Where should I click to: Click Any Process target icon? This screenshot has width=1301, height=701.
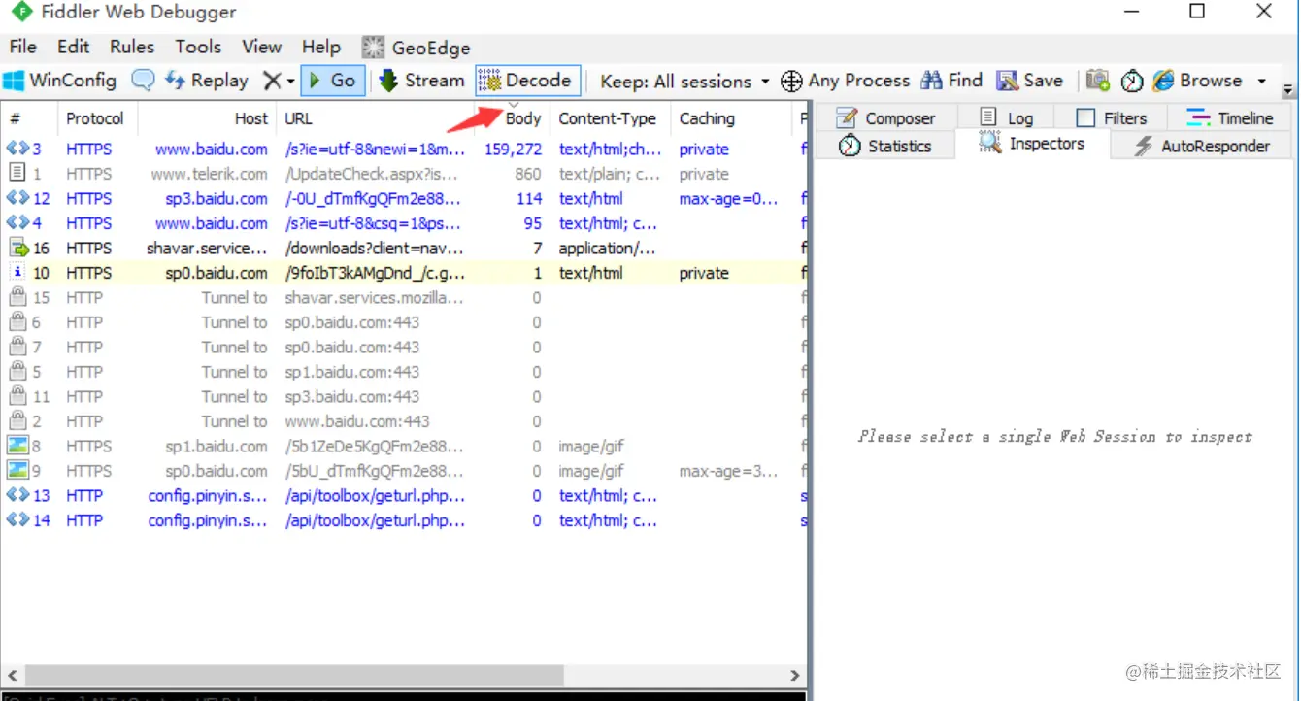pos(791,81)
